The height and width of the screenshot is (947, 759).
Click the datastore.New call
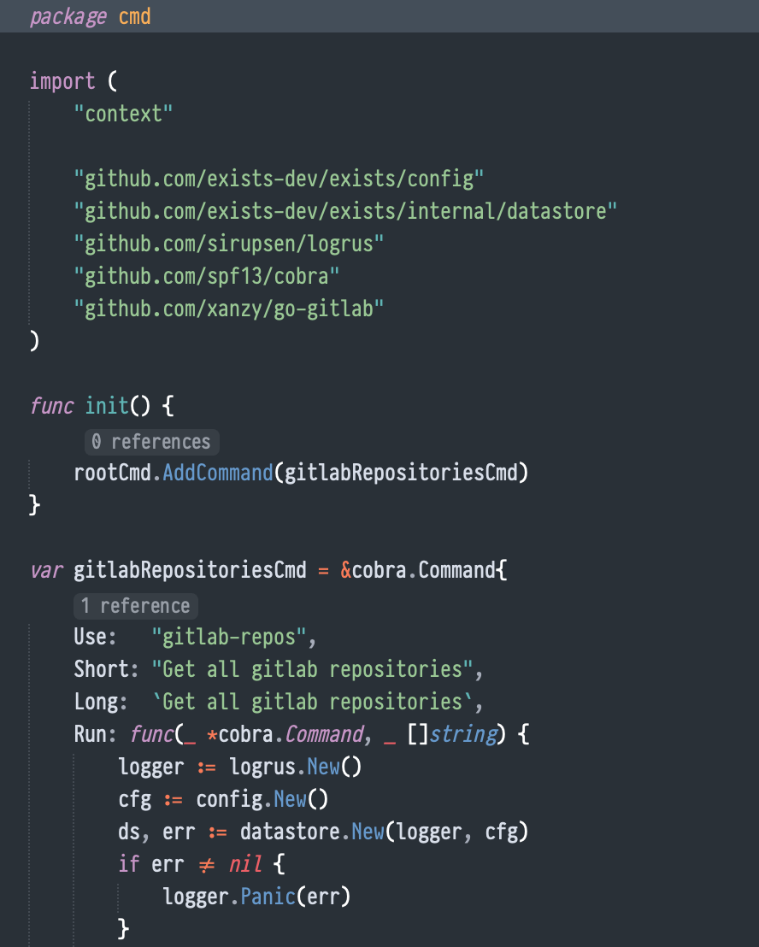tap(312, 832)
